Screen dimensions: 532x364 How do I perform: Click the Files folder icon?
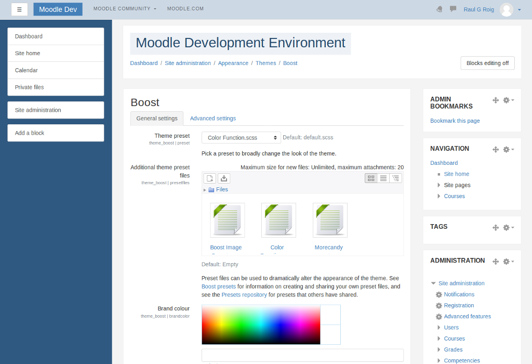point(211,190)
